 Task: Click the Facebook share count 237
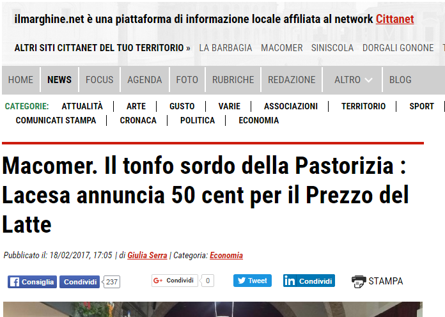(112, 282)
